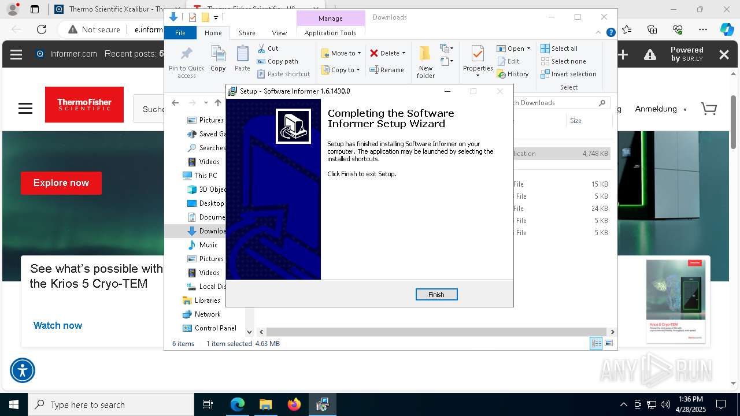This screenshot has width=740, height=416.
Task: Switch to the Details view icon
Action: click(x=596, y=344)
